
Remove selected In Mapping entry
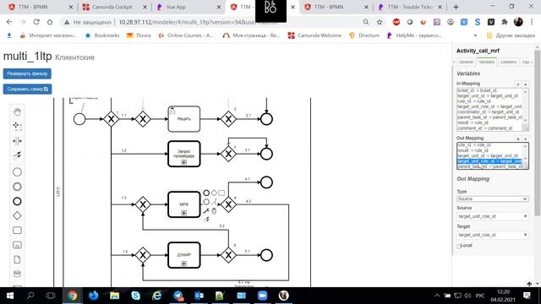pos(518,84)
